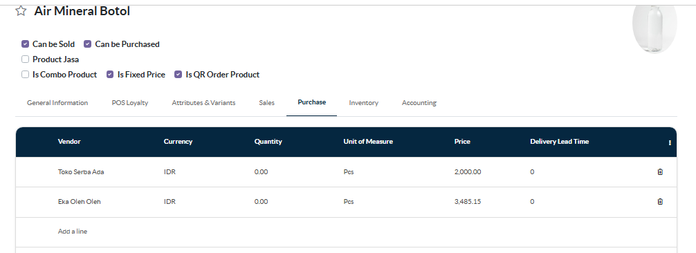Sort by the Vendor column header
This screenshot has height=253, width=696.
click(x=69, y=142)
